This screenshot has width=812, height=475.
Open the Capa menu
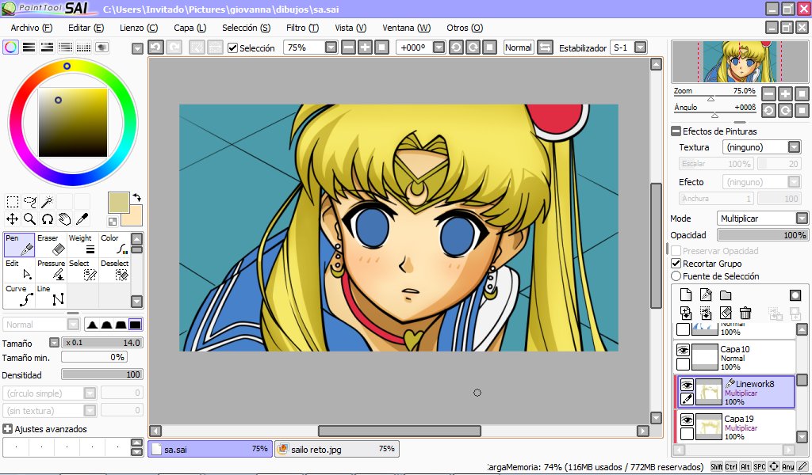[190, 28]
